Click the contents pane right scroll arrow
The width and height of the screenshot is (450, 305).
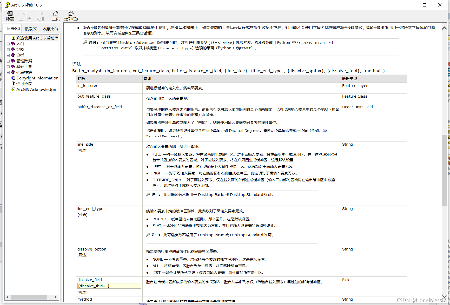click(x=55, y=297)
